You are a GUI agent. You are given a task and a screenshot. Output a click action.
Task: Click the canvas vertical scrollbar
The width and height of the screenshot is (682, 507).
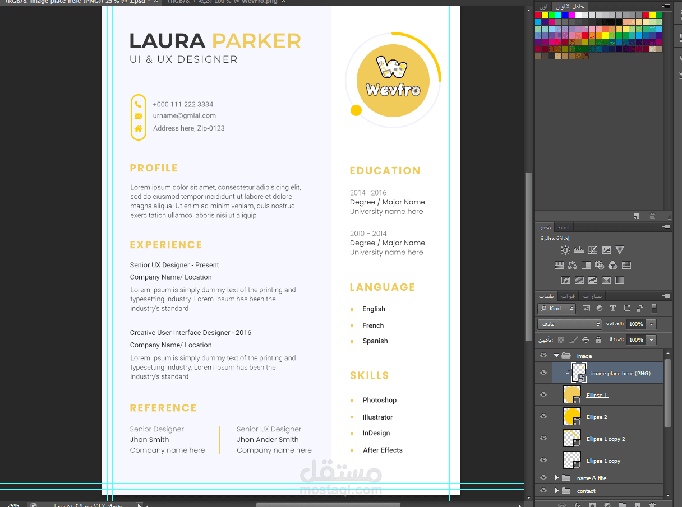point(528,257)
